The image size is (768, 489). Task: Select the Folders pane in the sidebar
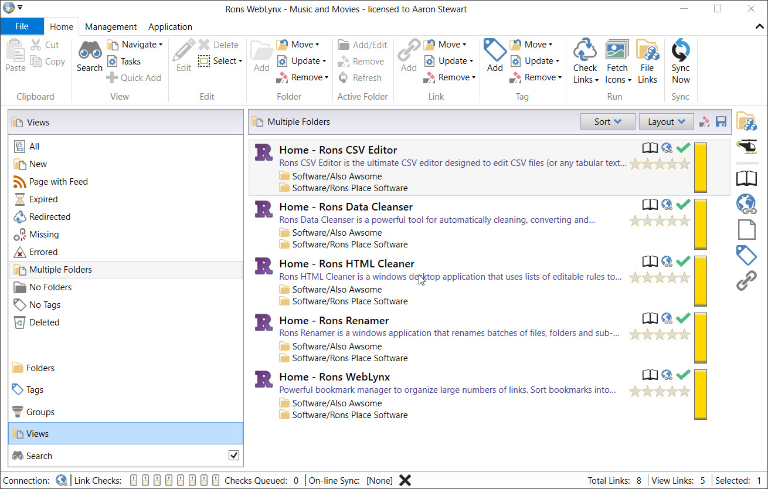(125, 368)
